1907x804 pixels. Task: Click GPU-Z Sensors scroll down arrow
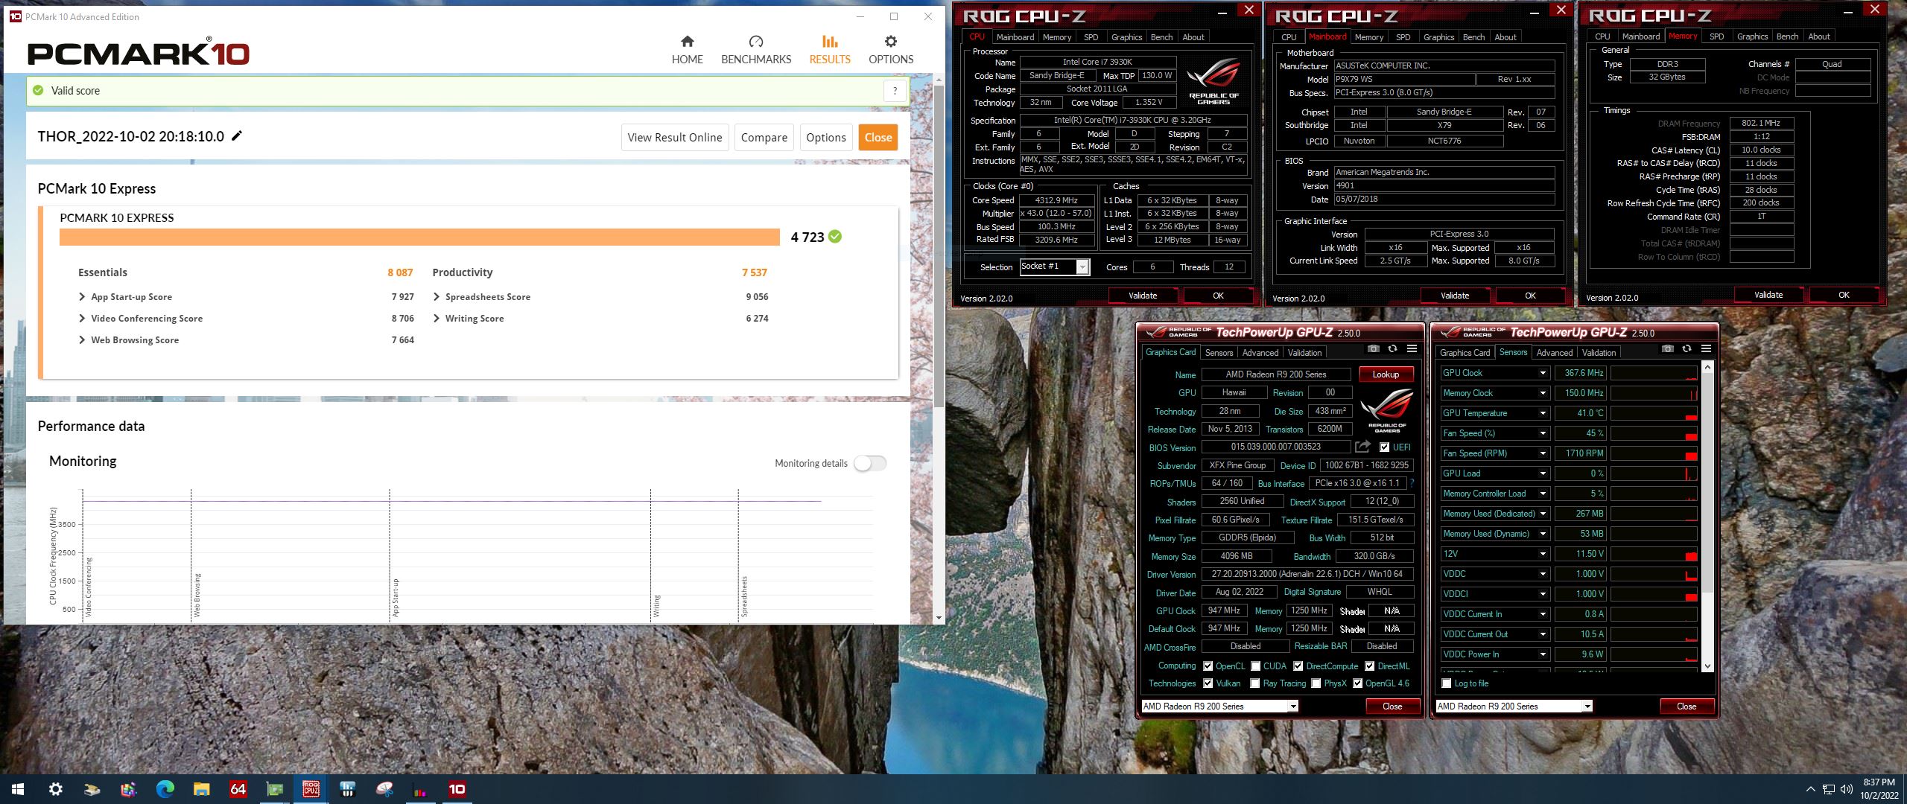point(1707,666)
